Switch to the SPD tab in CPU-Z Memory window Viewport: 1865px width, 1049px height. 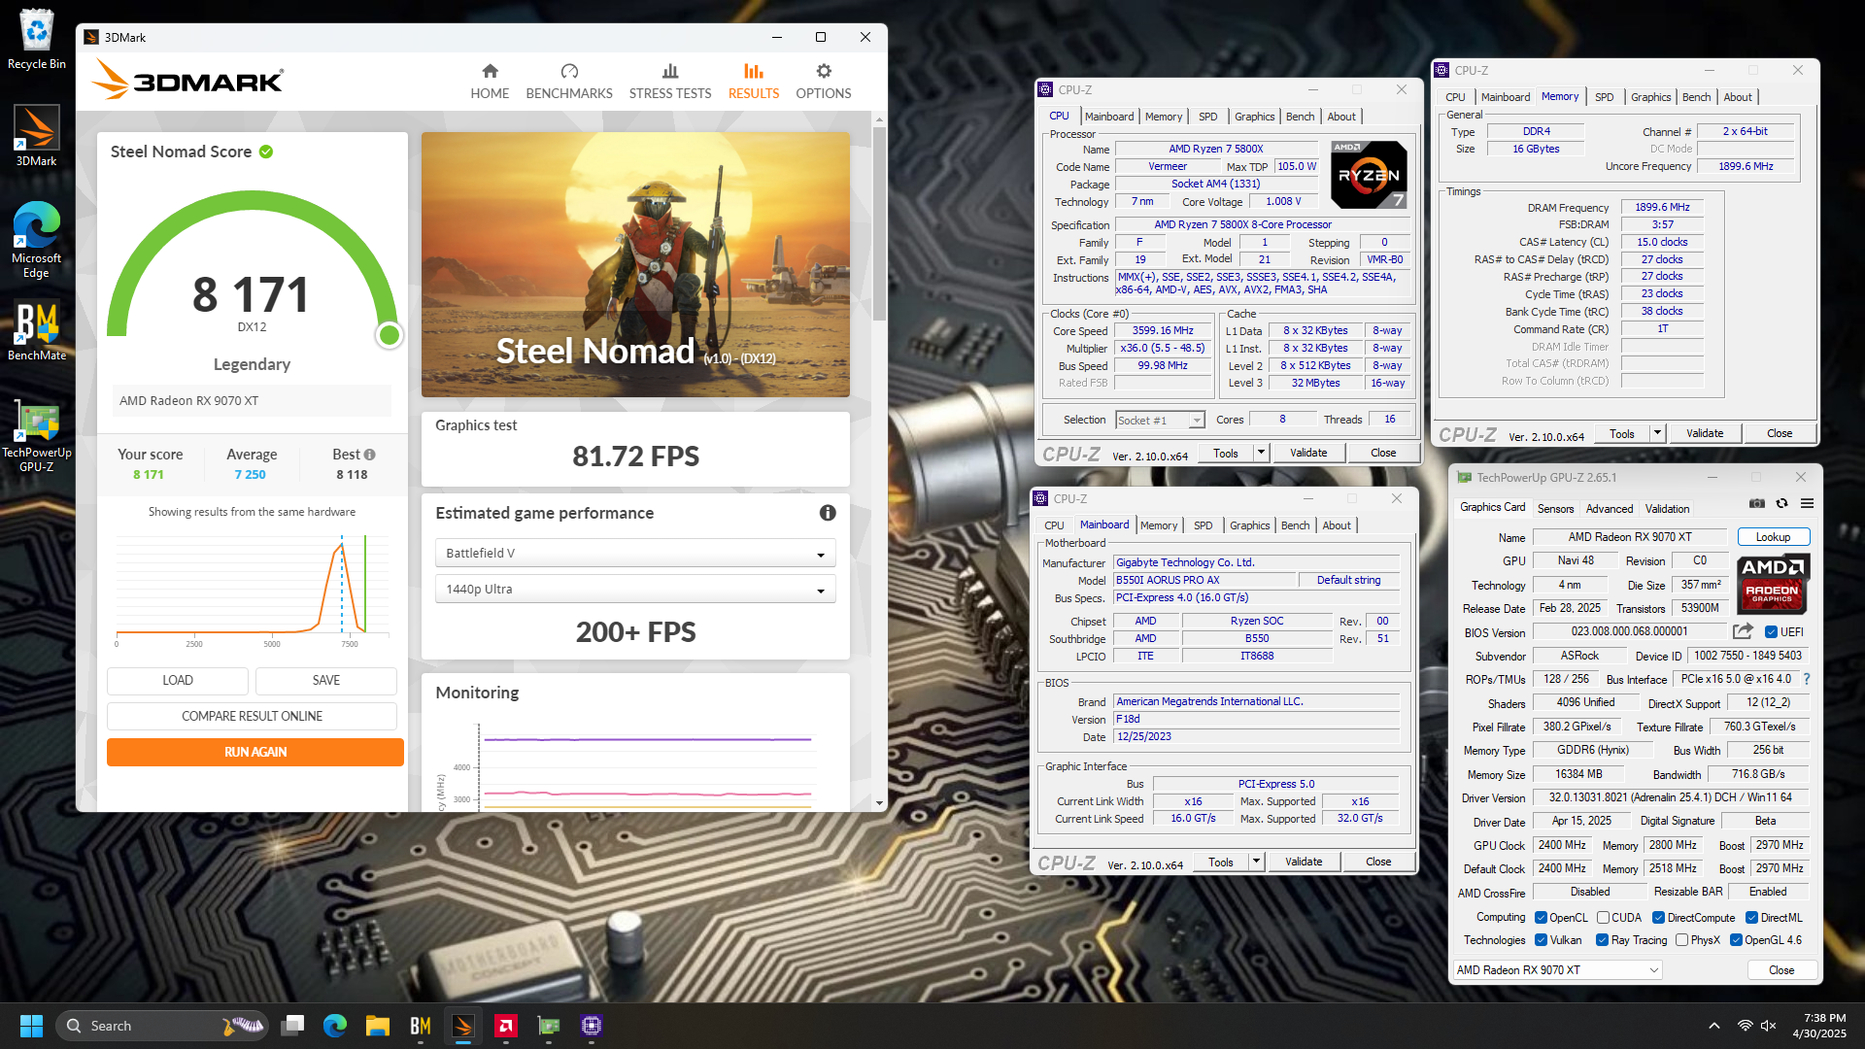point(1604,97)
